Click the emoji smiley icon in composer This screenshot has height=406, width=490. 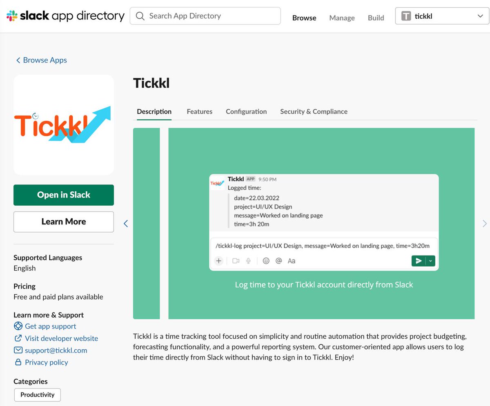coord(266,261)
